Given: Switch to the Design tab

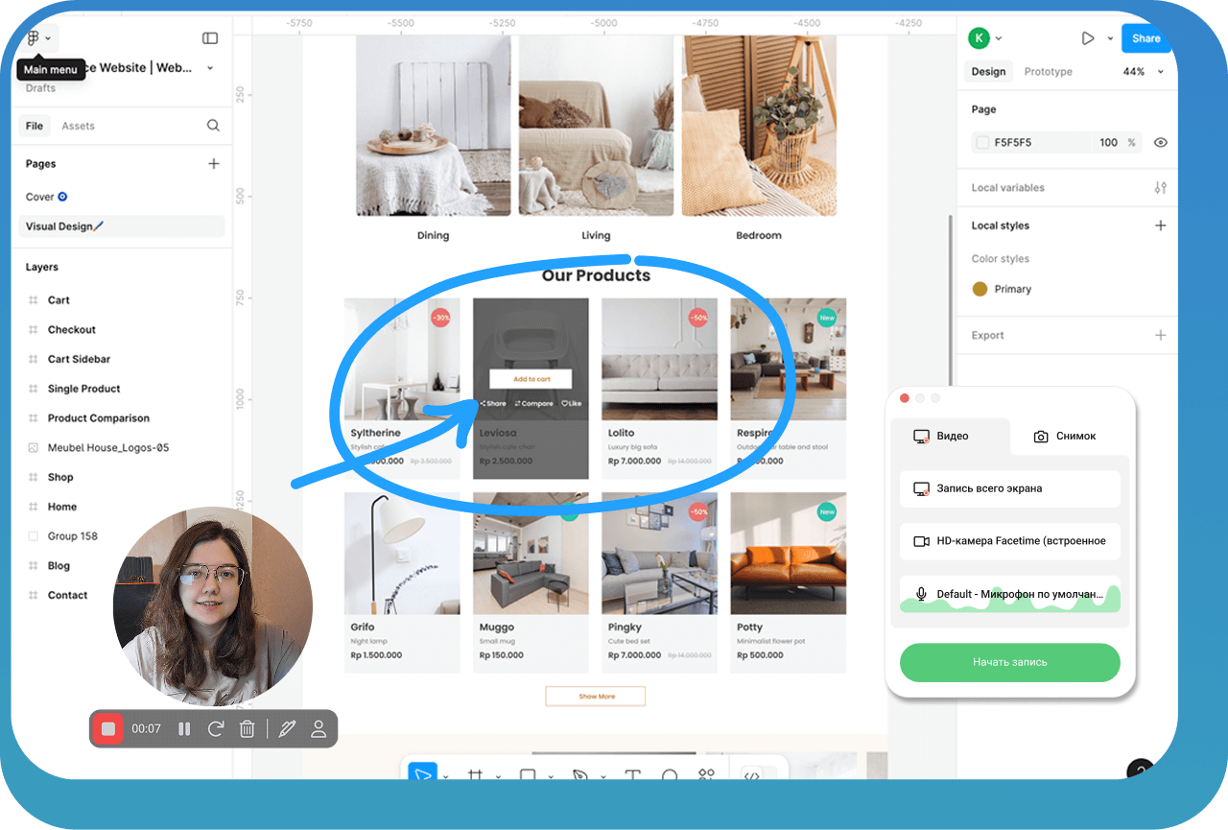Looking at the screenshot, I should (988, 72).
